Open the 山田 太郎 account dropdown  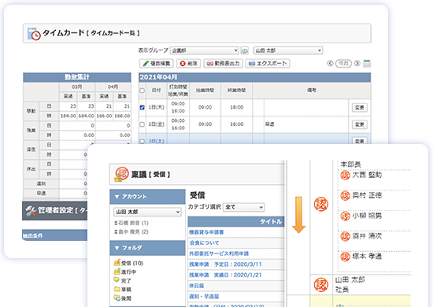coord(147,212)
